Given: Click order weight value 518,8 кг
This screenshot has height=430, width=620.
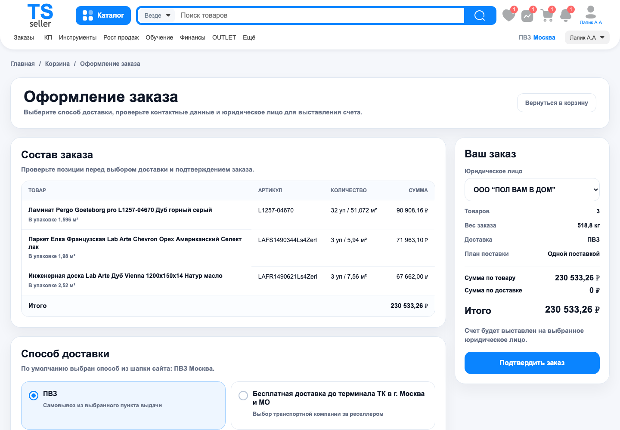Looking at the screenshot, I should pyautogui.click(x=589, y=225).
